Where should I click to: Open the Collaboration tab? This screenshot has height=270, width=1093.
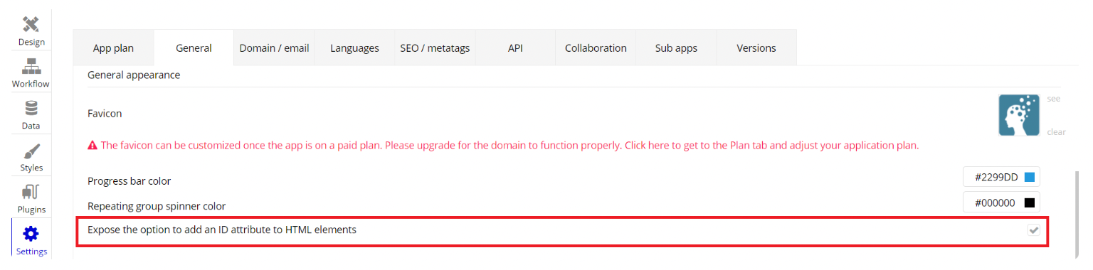click(x=596, y=48)
